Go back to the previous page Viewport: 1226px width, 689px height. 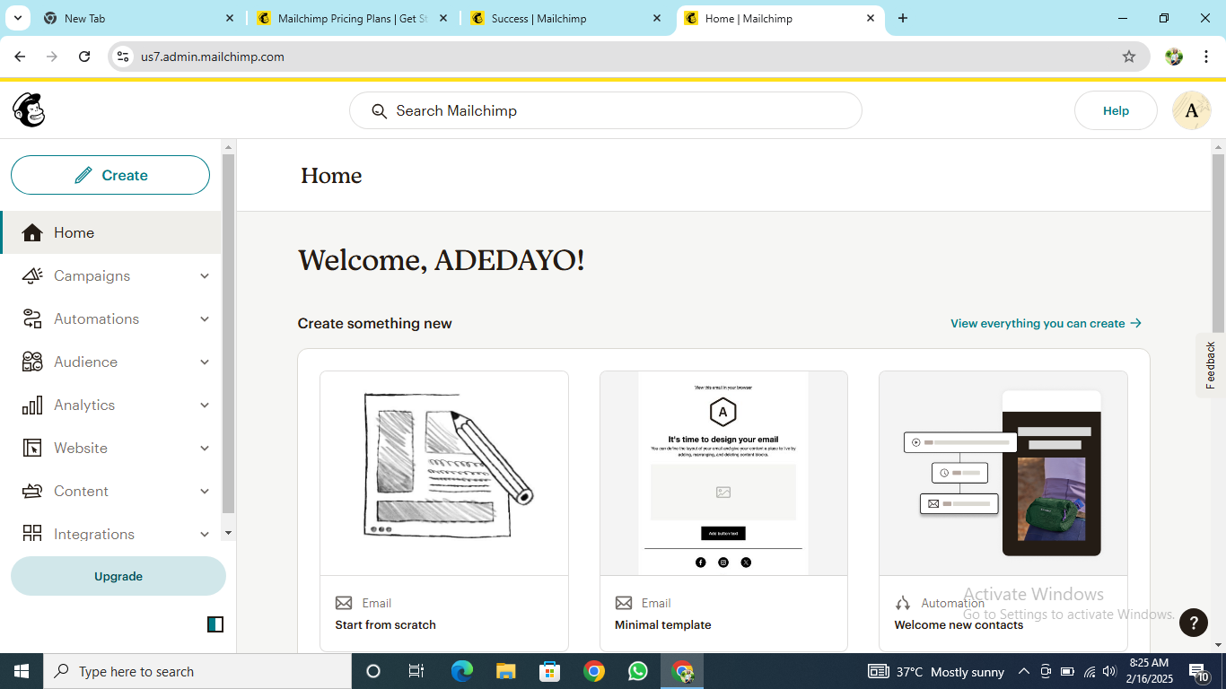point(20,57)
